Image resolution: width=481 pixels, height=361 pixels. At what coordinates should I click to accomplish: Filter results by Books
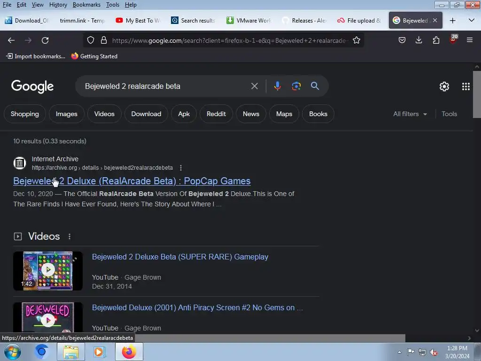318,114
